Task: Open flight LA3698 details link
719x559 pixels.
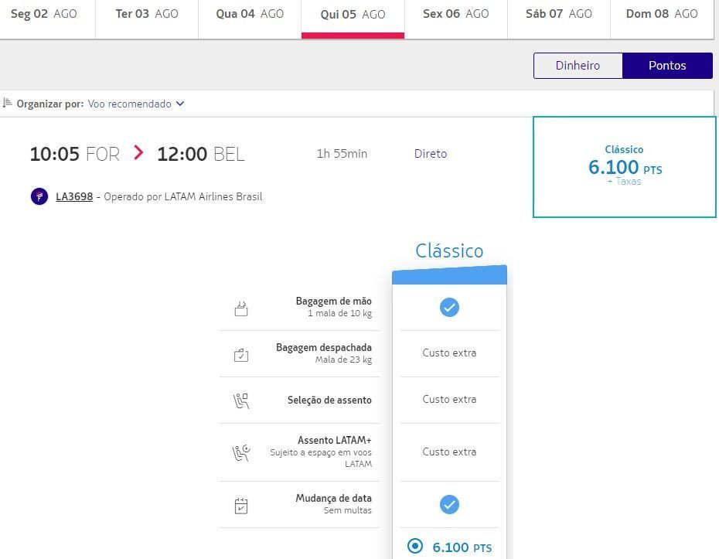Action: tap(74, 196)
